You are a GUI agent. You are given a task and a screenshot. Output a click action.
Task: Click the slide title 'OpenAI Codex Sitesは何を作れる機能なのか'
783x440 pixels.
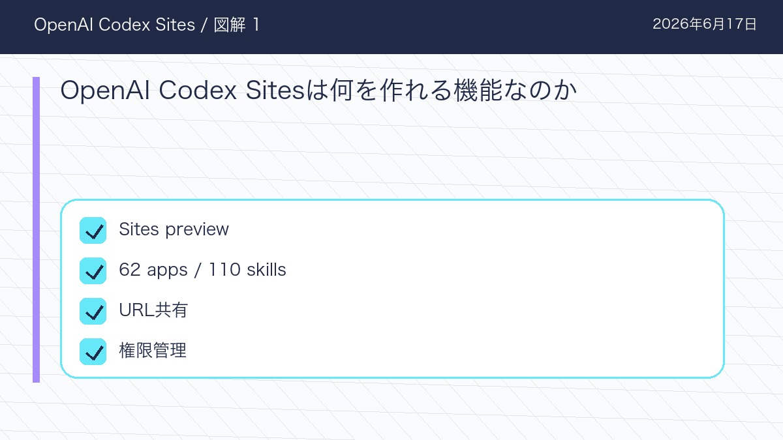tap(319, 91)
